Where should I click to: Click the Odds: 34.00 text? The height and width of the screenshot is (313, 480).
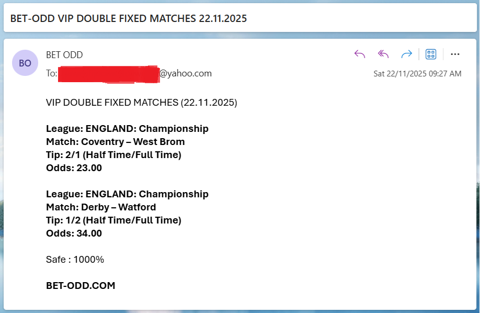tap(74, 233)
